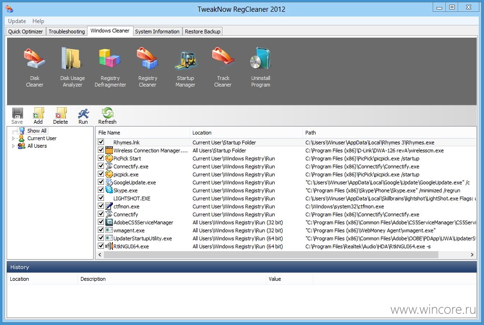Uncheck Wireless Connection Manager checkbox
The height and width of the screenshot is (325, 484).
[101, 150]
